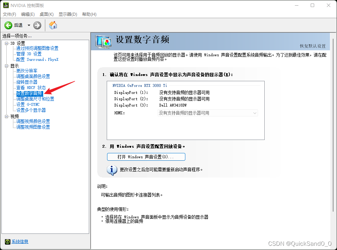
Task: Click the right pane vertical scrollbar
Action: tap(333, 125)
